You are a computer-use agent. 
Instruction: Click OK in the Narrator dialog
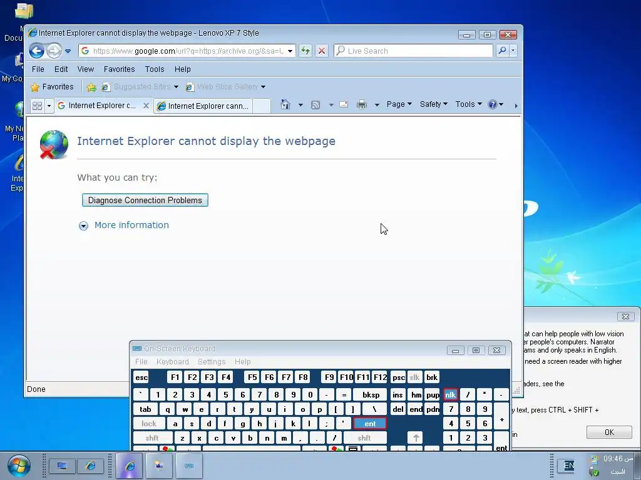point(609,432)
